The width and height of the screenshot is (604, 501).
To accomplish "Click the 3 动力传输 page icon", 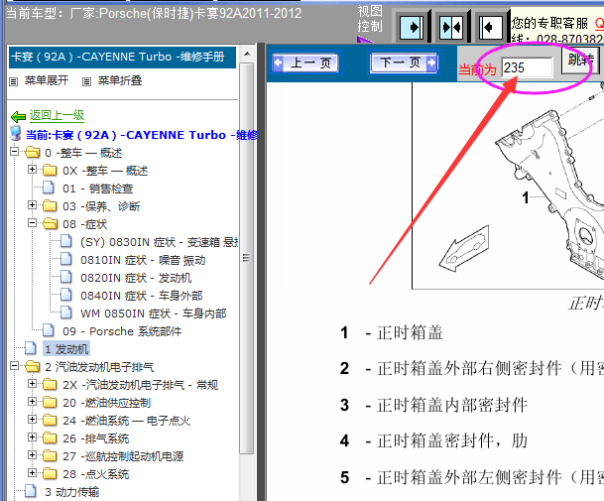I will point(31,491).
